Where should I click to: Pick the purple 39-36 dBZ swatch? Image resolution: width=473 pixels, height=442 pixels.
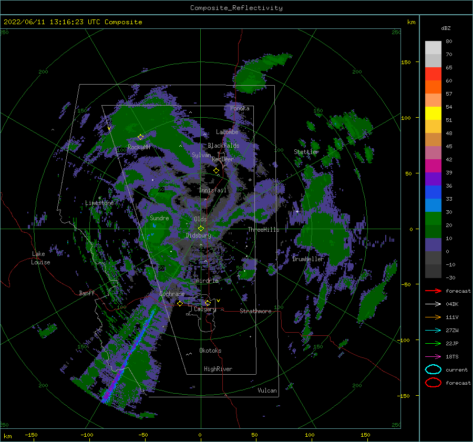pyautogui.click(x=433, y=179)
